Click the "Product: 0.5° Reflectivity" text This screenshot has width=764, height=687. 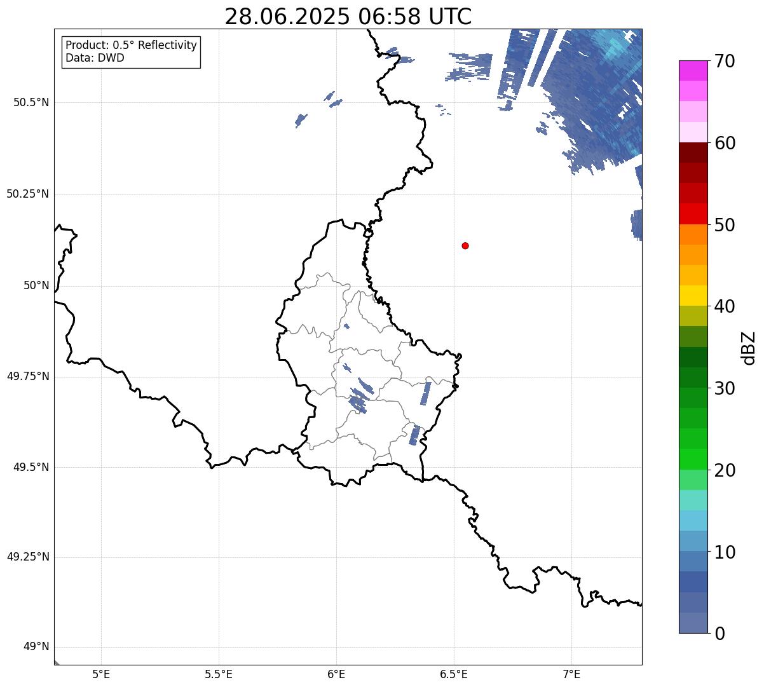pyautogui.click(x=131, y=46)
